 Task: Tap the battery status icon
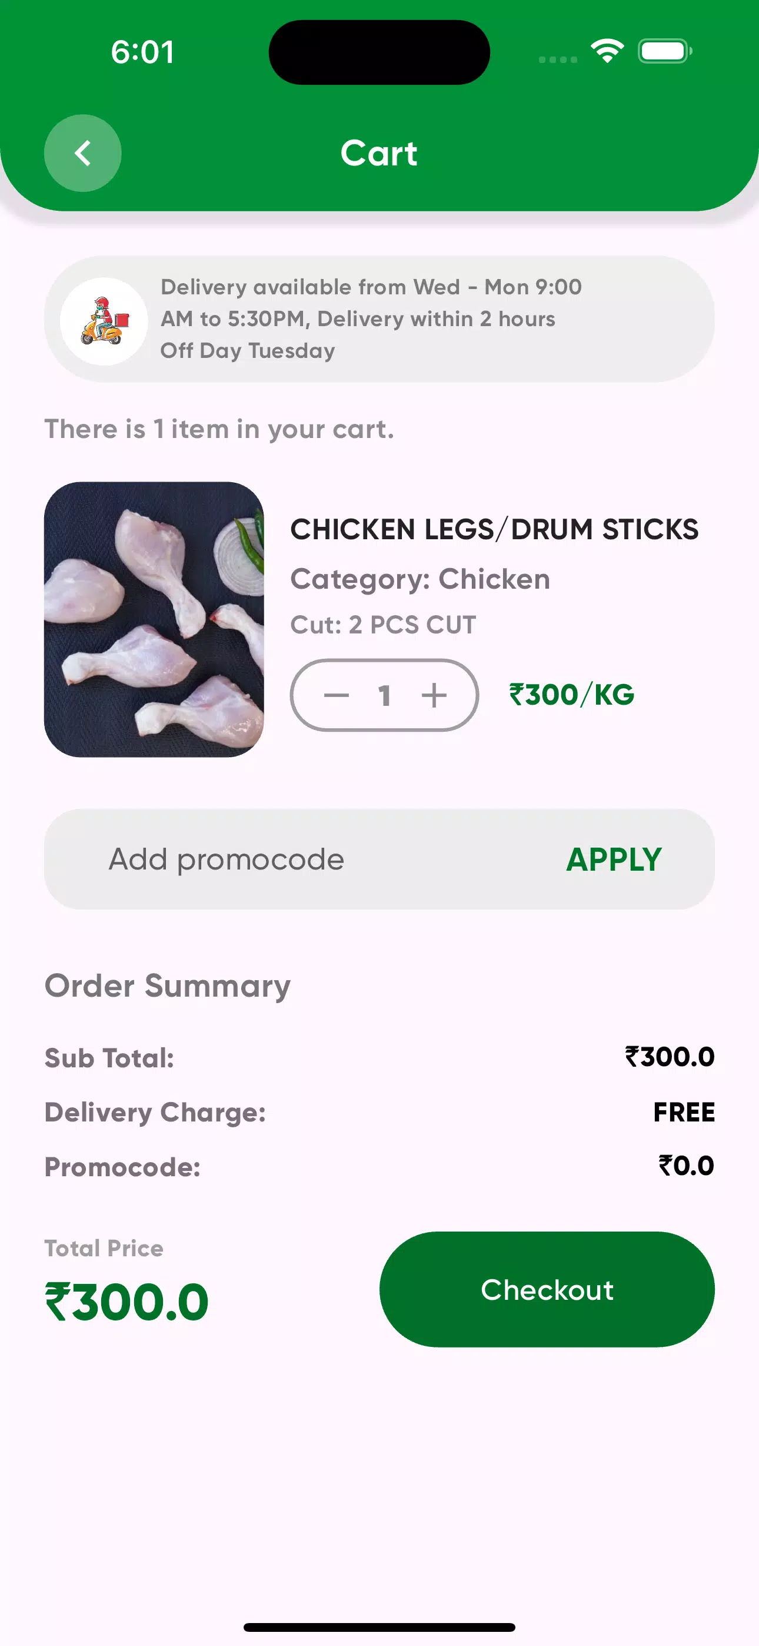pos(664,51)
